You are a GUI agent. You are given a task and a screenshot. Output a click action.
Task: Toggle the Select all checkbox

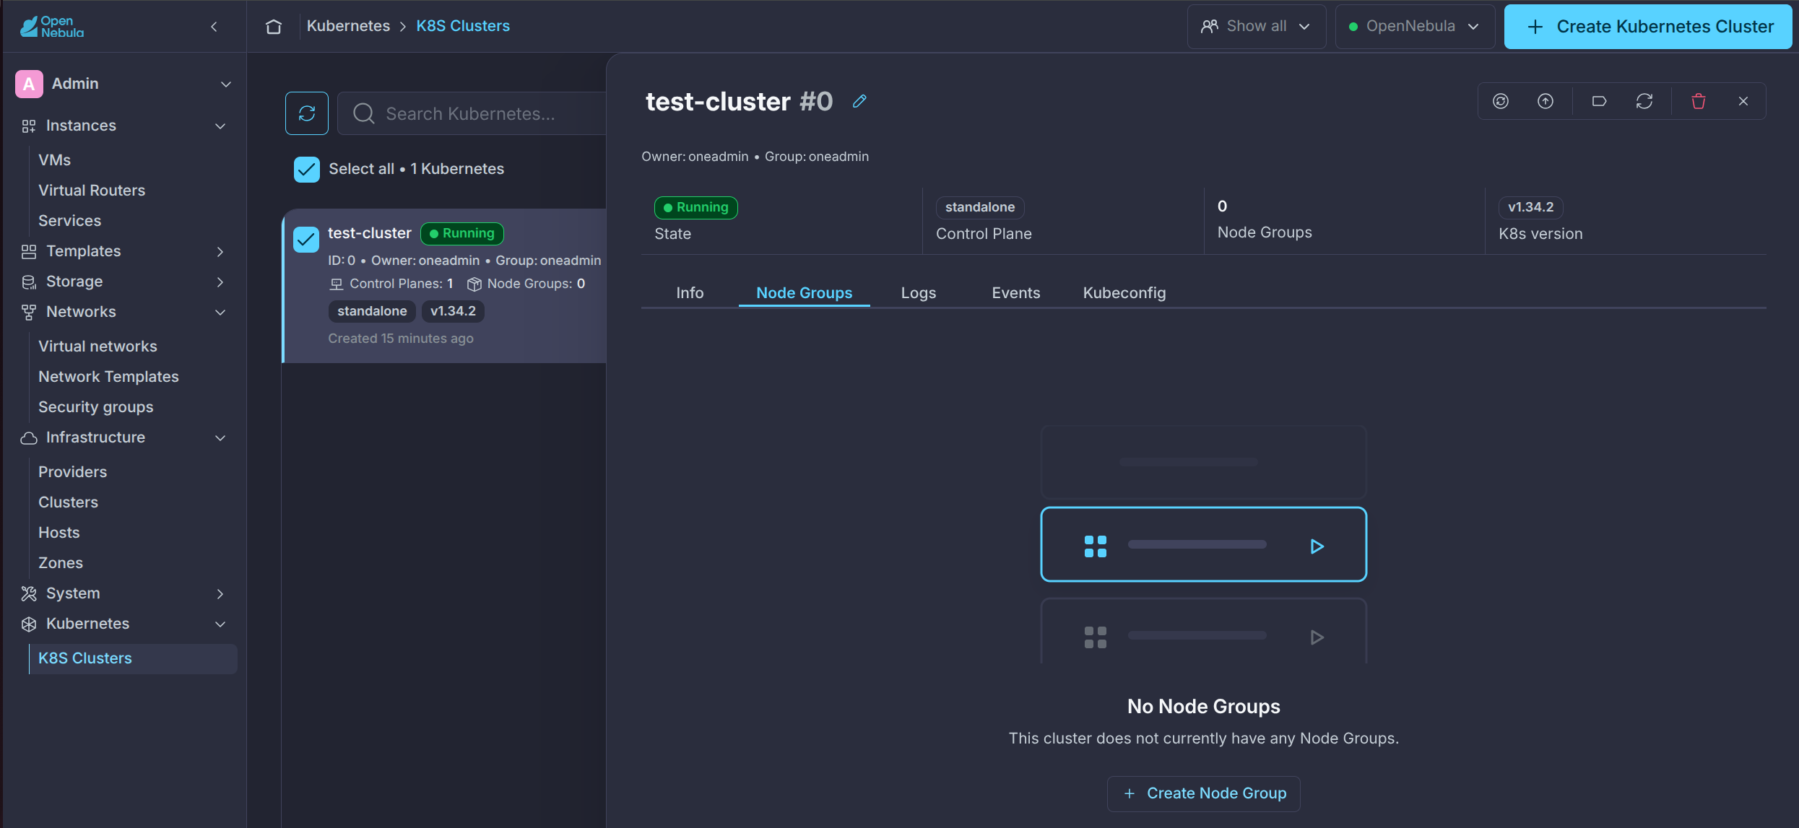point(307,170)
